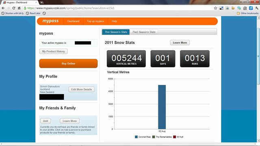Click the orange Buy Online button

click(x=68, y=64)
